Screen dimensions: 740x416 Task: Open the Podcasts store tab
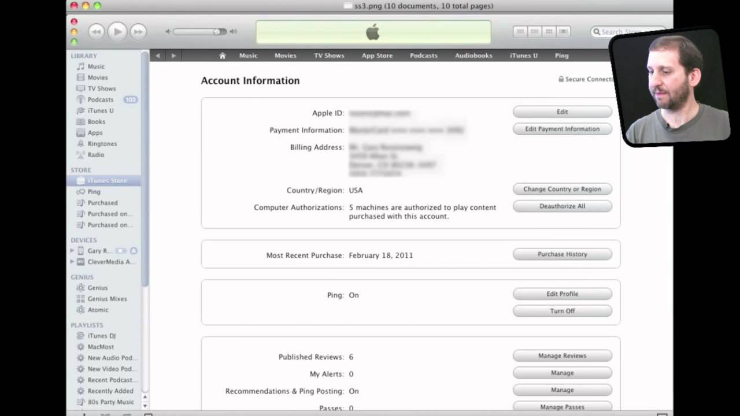423,55
